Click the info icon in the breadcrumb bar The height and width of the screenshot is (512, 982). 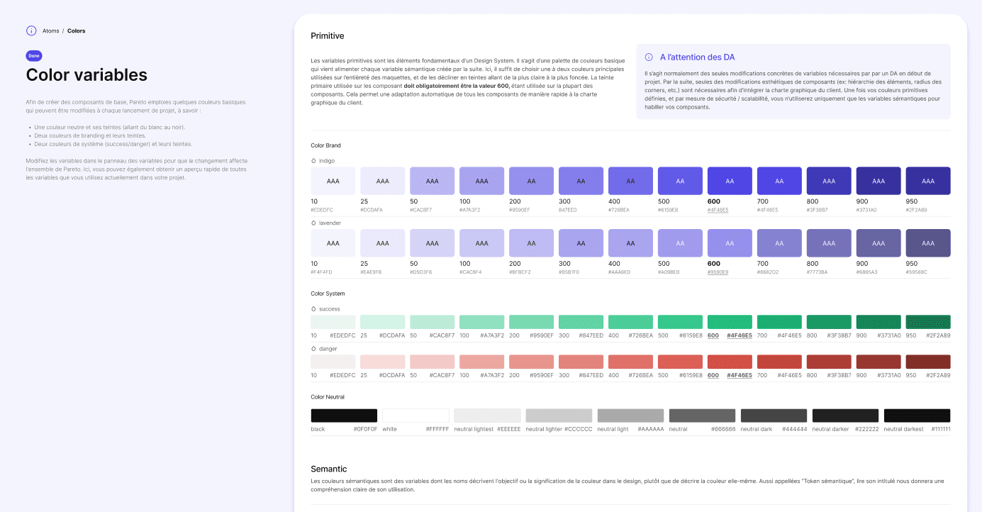pos(30,30)
